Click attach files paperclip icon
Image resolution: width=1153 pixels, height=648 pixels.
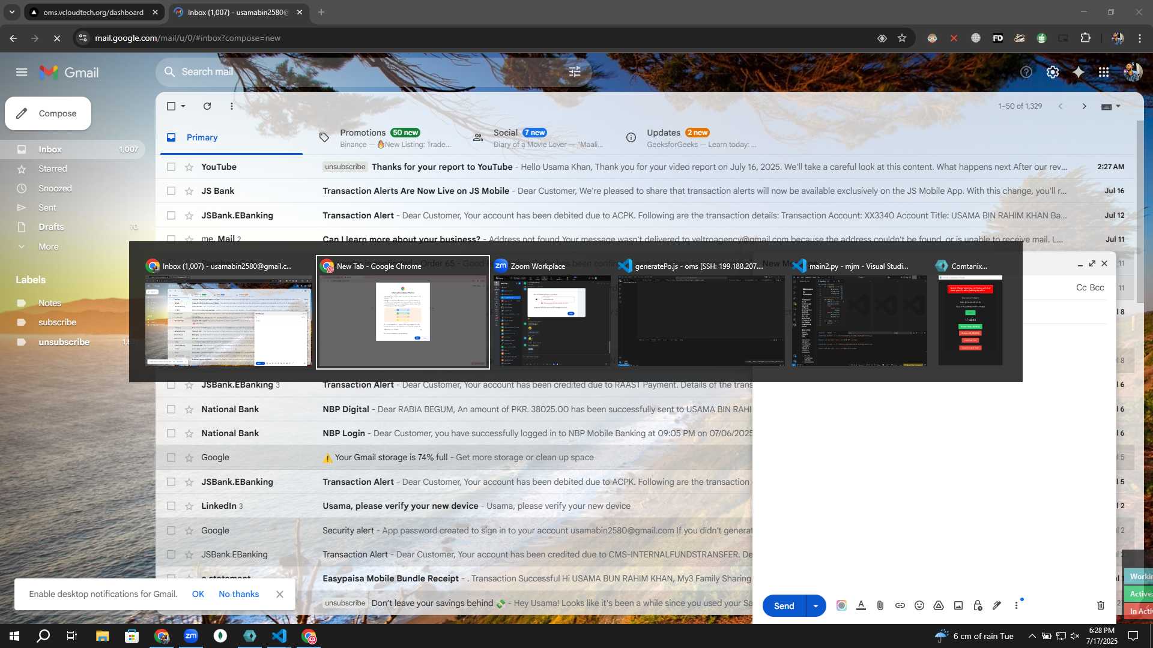[x=880, y=605]
